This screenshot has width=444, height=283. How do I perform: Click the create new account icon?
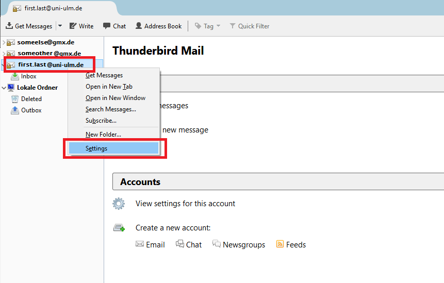[x=119, y=227]
